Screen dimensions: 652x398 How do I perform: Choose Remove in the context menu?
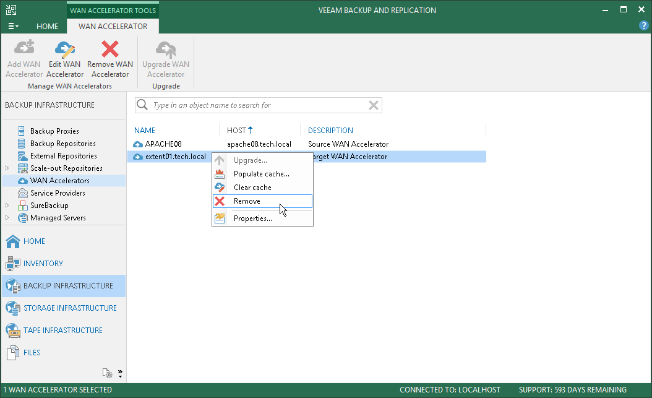(262, 201)
